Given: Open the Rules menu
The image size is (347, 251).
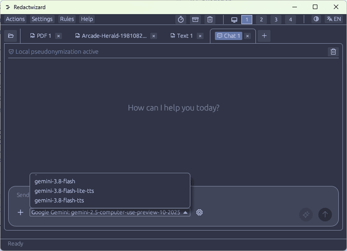Looking at the screenshot, I should point(67,19).
